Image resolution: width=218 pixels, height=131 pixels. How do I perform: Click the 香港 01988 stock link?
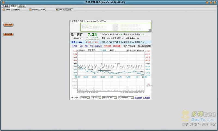pos(77,42)
